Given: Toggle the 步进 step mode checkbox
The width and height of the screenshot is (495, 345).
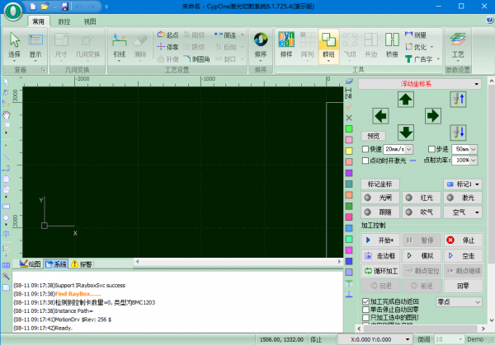Looking at the screenshot, I should coord(432,149).
